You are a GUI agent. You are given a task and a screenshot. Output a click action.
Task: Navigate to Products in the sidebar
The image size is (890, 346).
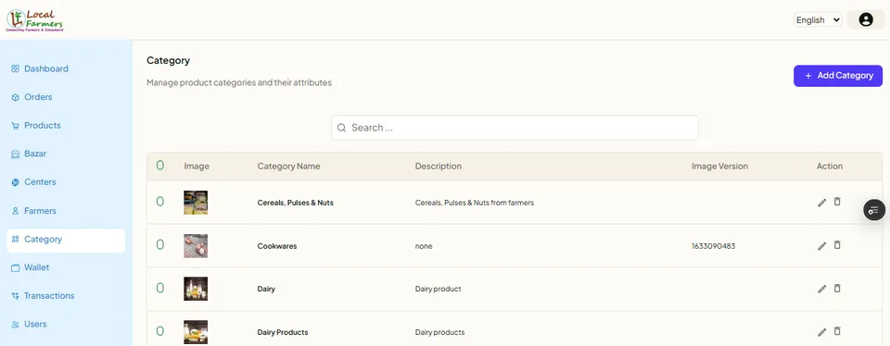(x=43, y=126)
